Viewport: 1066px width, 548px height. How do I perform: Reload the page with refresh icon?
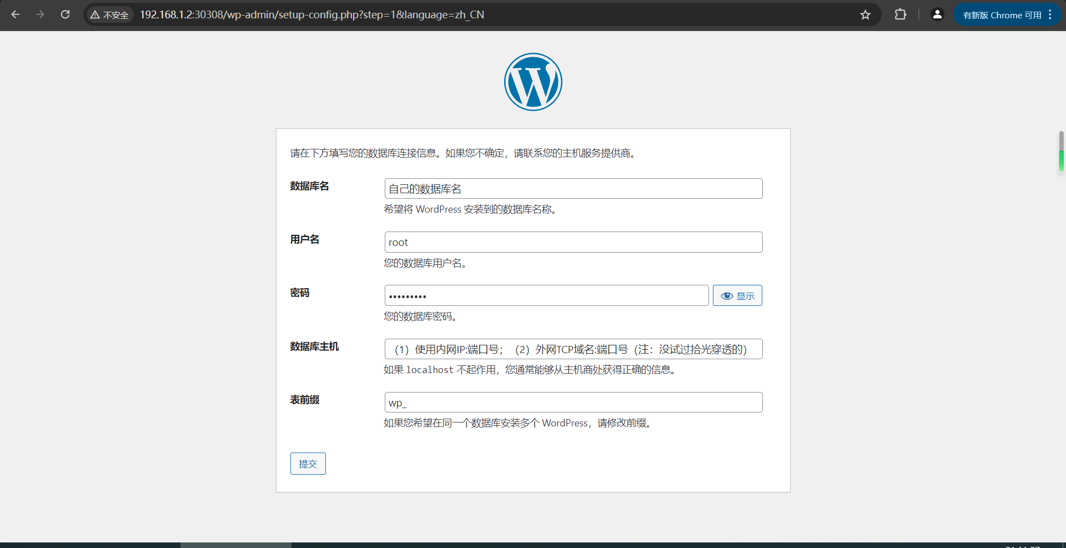tap(65, 15)
